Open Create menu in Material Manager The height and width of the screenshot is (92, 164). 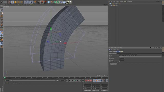pyautogui.click(x=7, y=83)
